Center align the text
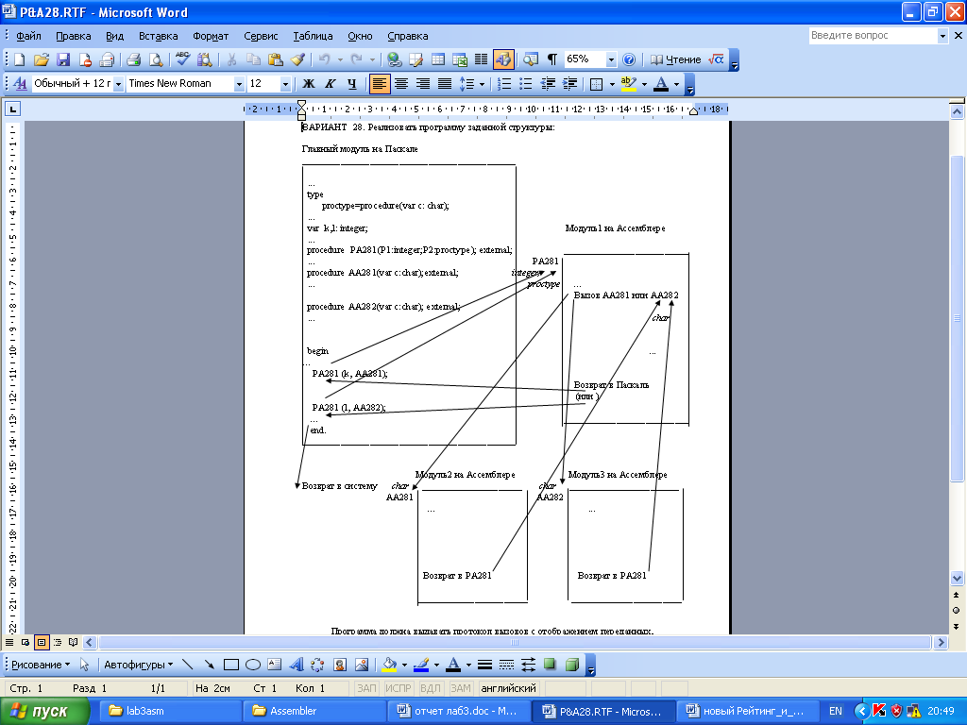This screenshot has height=725, width=967. point(400,84)
